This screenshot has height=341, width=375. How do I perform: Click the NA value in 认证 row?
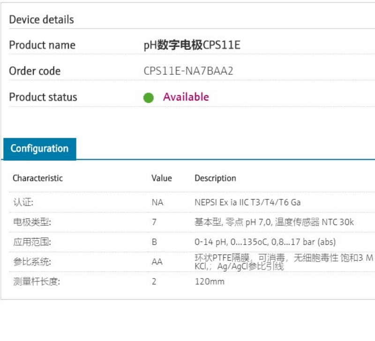157,203
